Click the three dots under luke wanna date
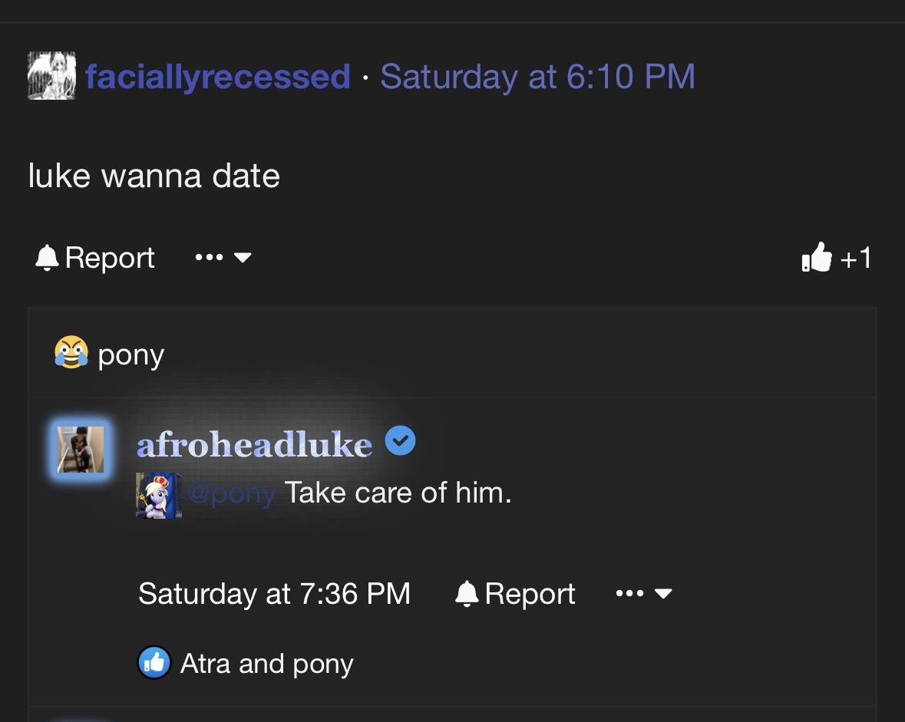Image resolution: width=905 pixels, height=722 pixels. pos(209,257)
